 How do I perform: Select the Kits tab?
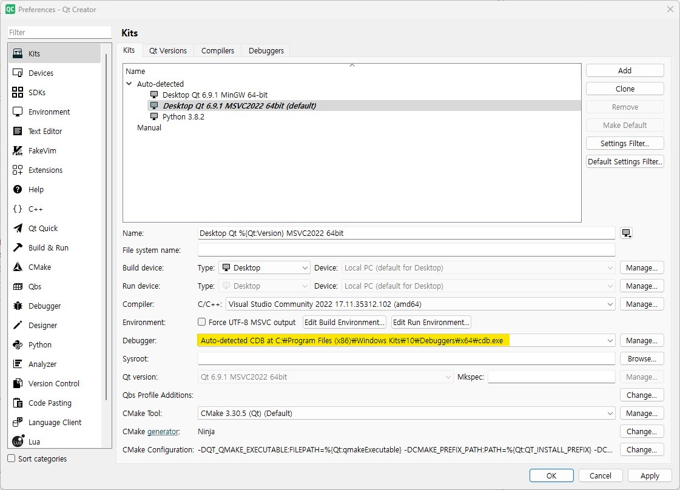pyautogui.click(x=129, y=50)
